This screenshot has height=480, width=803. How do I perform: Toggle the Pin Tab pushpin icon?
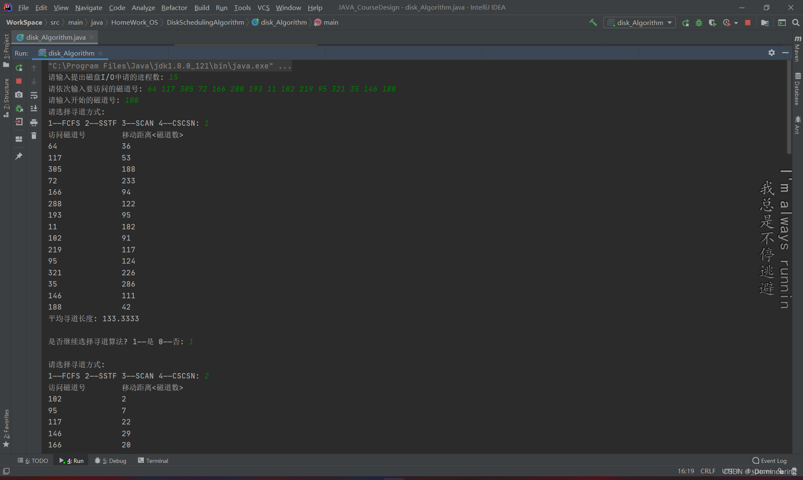[x=19, y=156]
